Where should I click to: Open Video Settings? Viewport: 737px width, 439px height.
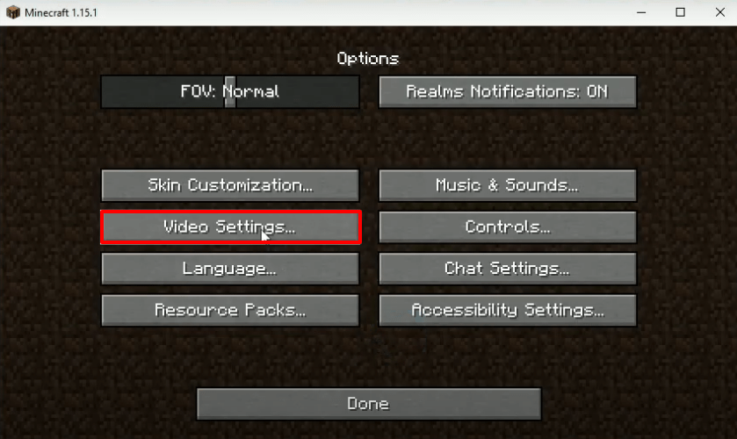coord(230,227)
